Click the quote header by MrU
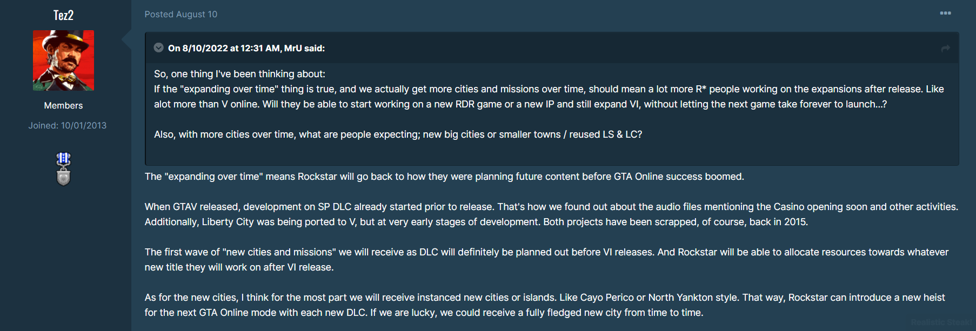This screenshot has height=331, width=976. pos(246,48)
